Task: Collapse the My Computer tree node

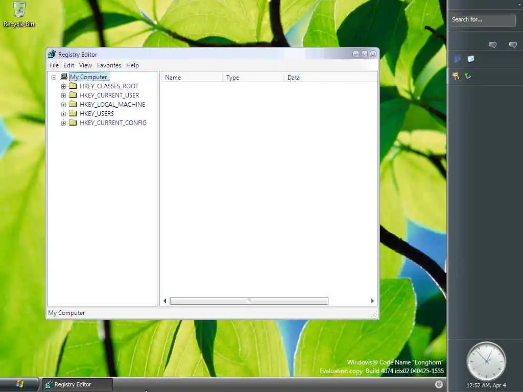Action: point(54,78)
